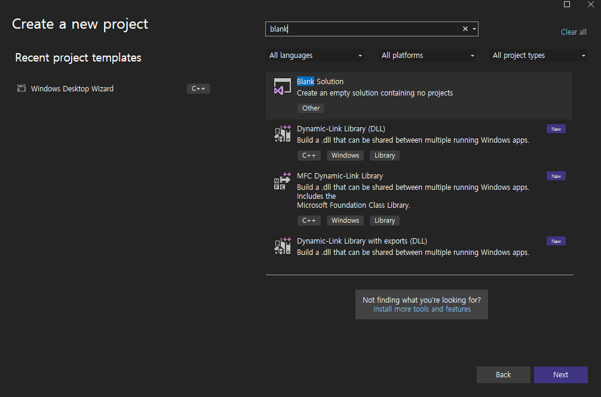The width and height of the screenshot is (601, 397).
Task: Click the Clear all link
Action: point(574,32)
